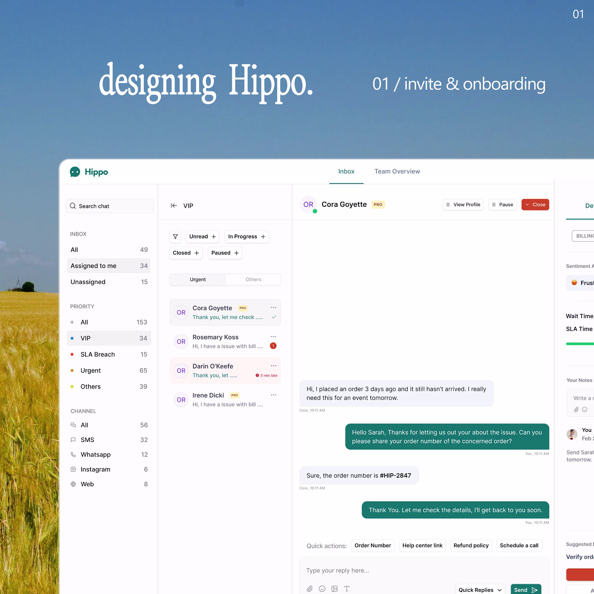Image resolution: width=594 pixels, height=594 pixels.
Task: Add the Unread filter chip
Action: 202,237
